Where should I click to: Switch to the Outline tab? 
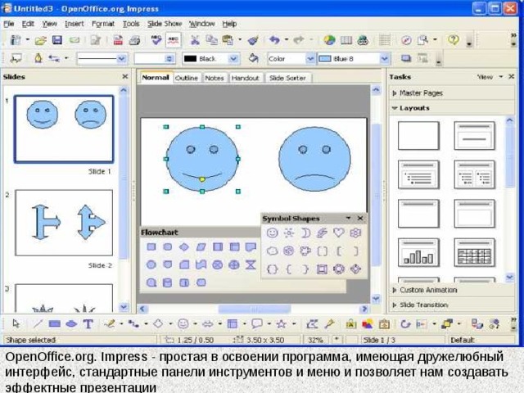point(187,78)
